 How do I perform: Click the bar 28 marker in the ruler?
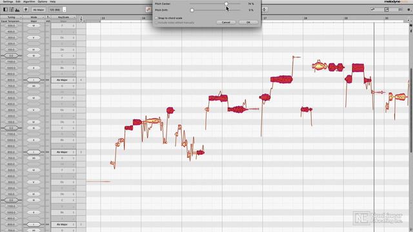(x=305, y=18)
